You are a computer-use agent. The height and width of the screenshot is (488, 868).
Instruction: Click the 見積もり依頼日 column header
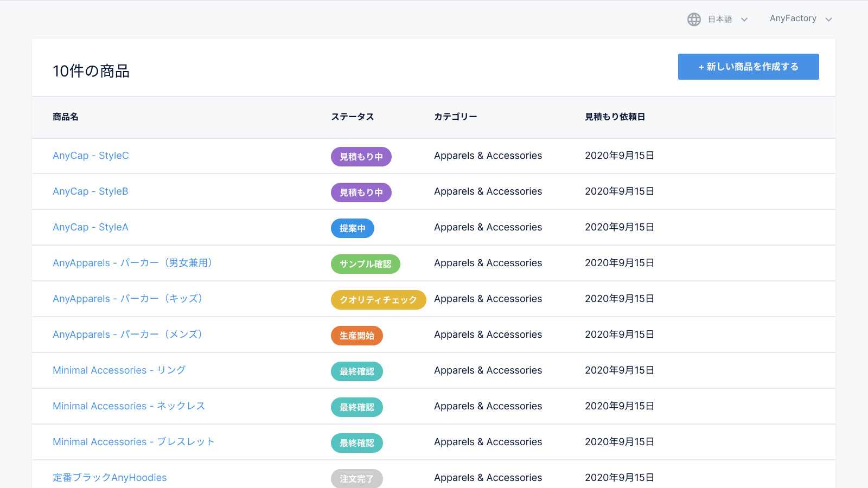[x=615, y=117]
